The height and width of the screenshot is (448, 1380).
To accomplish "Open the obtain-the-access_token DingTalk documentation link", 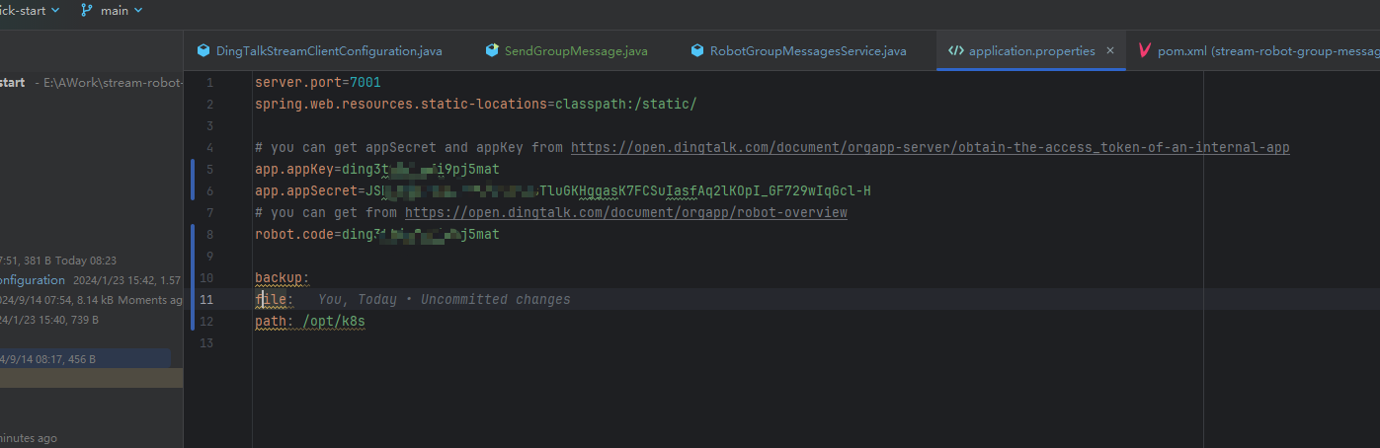I will [931, 147].
